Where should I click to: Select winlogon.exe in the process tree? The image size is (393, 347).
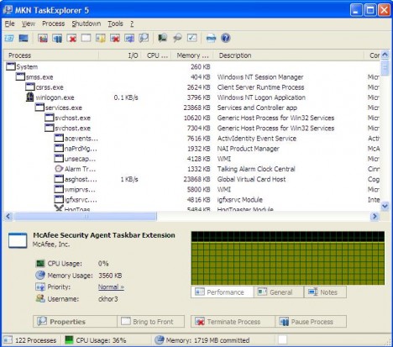click(x=55, y=97)
